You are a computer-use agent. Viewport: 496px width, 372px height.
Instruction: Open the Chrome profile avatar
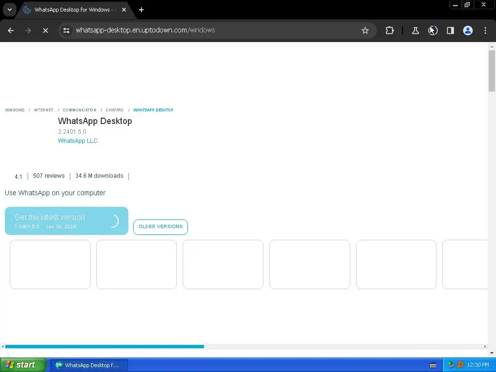coord(468,31)
